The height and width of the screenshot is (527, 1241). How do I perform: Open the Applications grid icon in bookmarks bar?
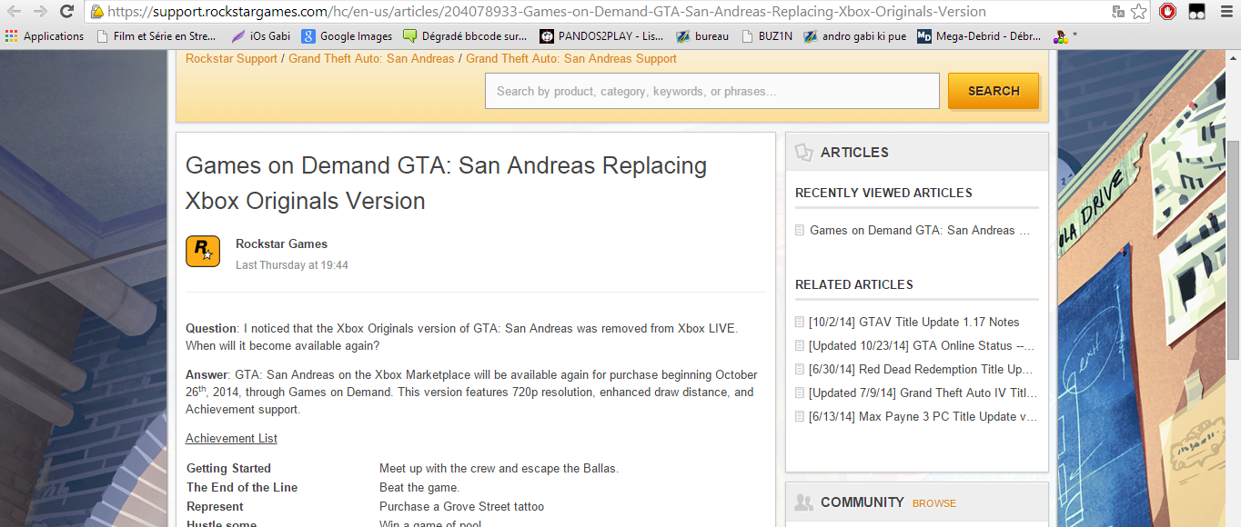[12, 36]
